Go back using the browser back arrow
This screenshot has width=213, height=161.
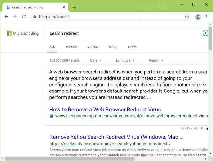(x=6, y=17)
